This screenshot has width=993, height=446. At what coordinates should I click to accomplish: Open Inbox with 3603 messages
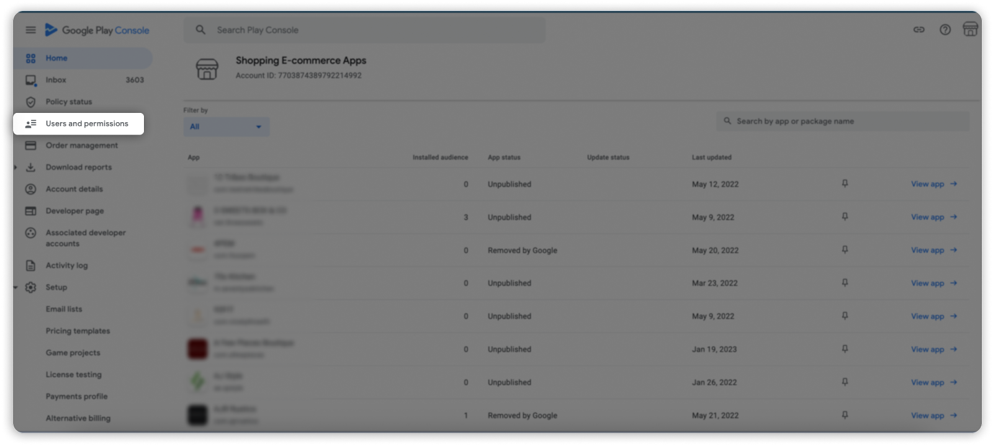click(83, 80)
